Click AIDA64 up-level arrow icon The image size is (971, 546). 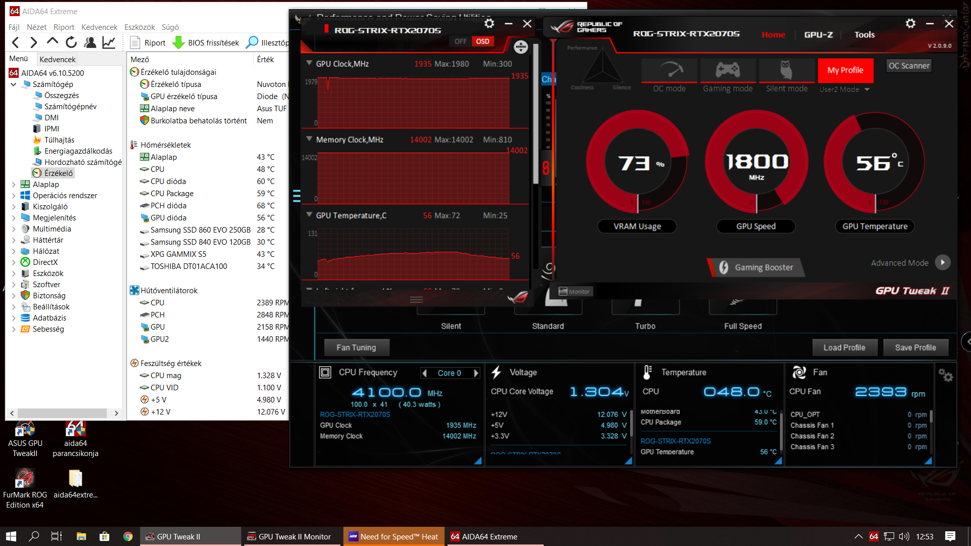53,42
